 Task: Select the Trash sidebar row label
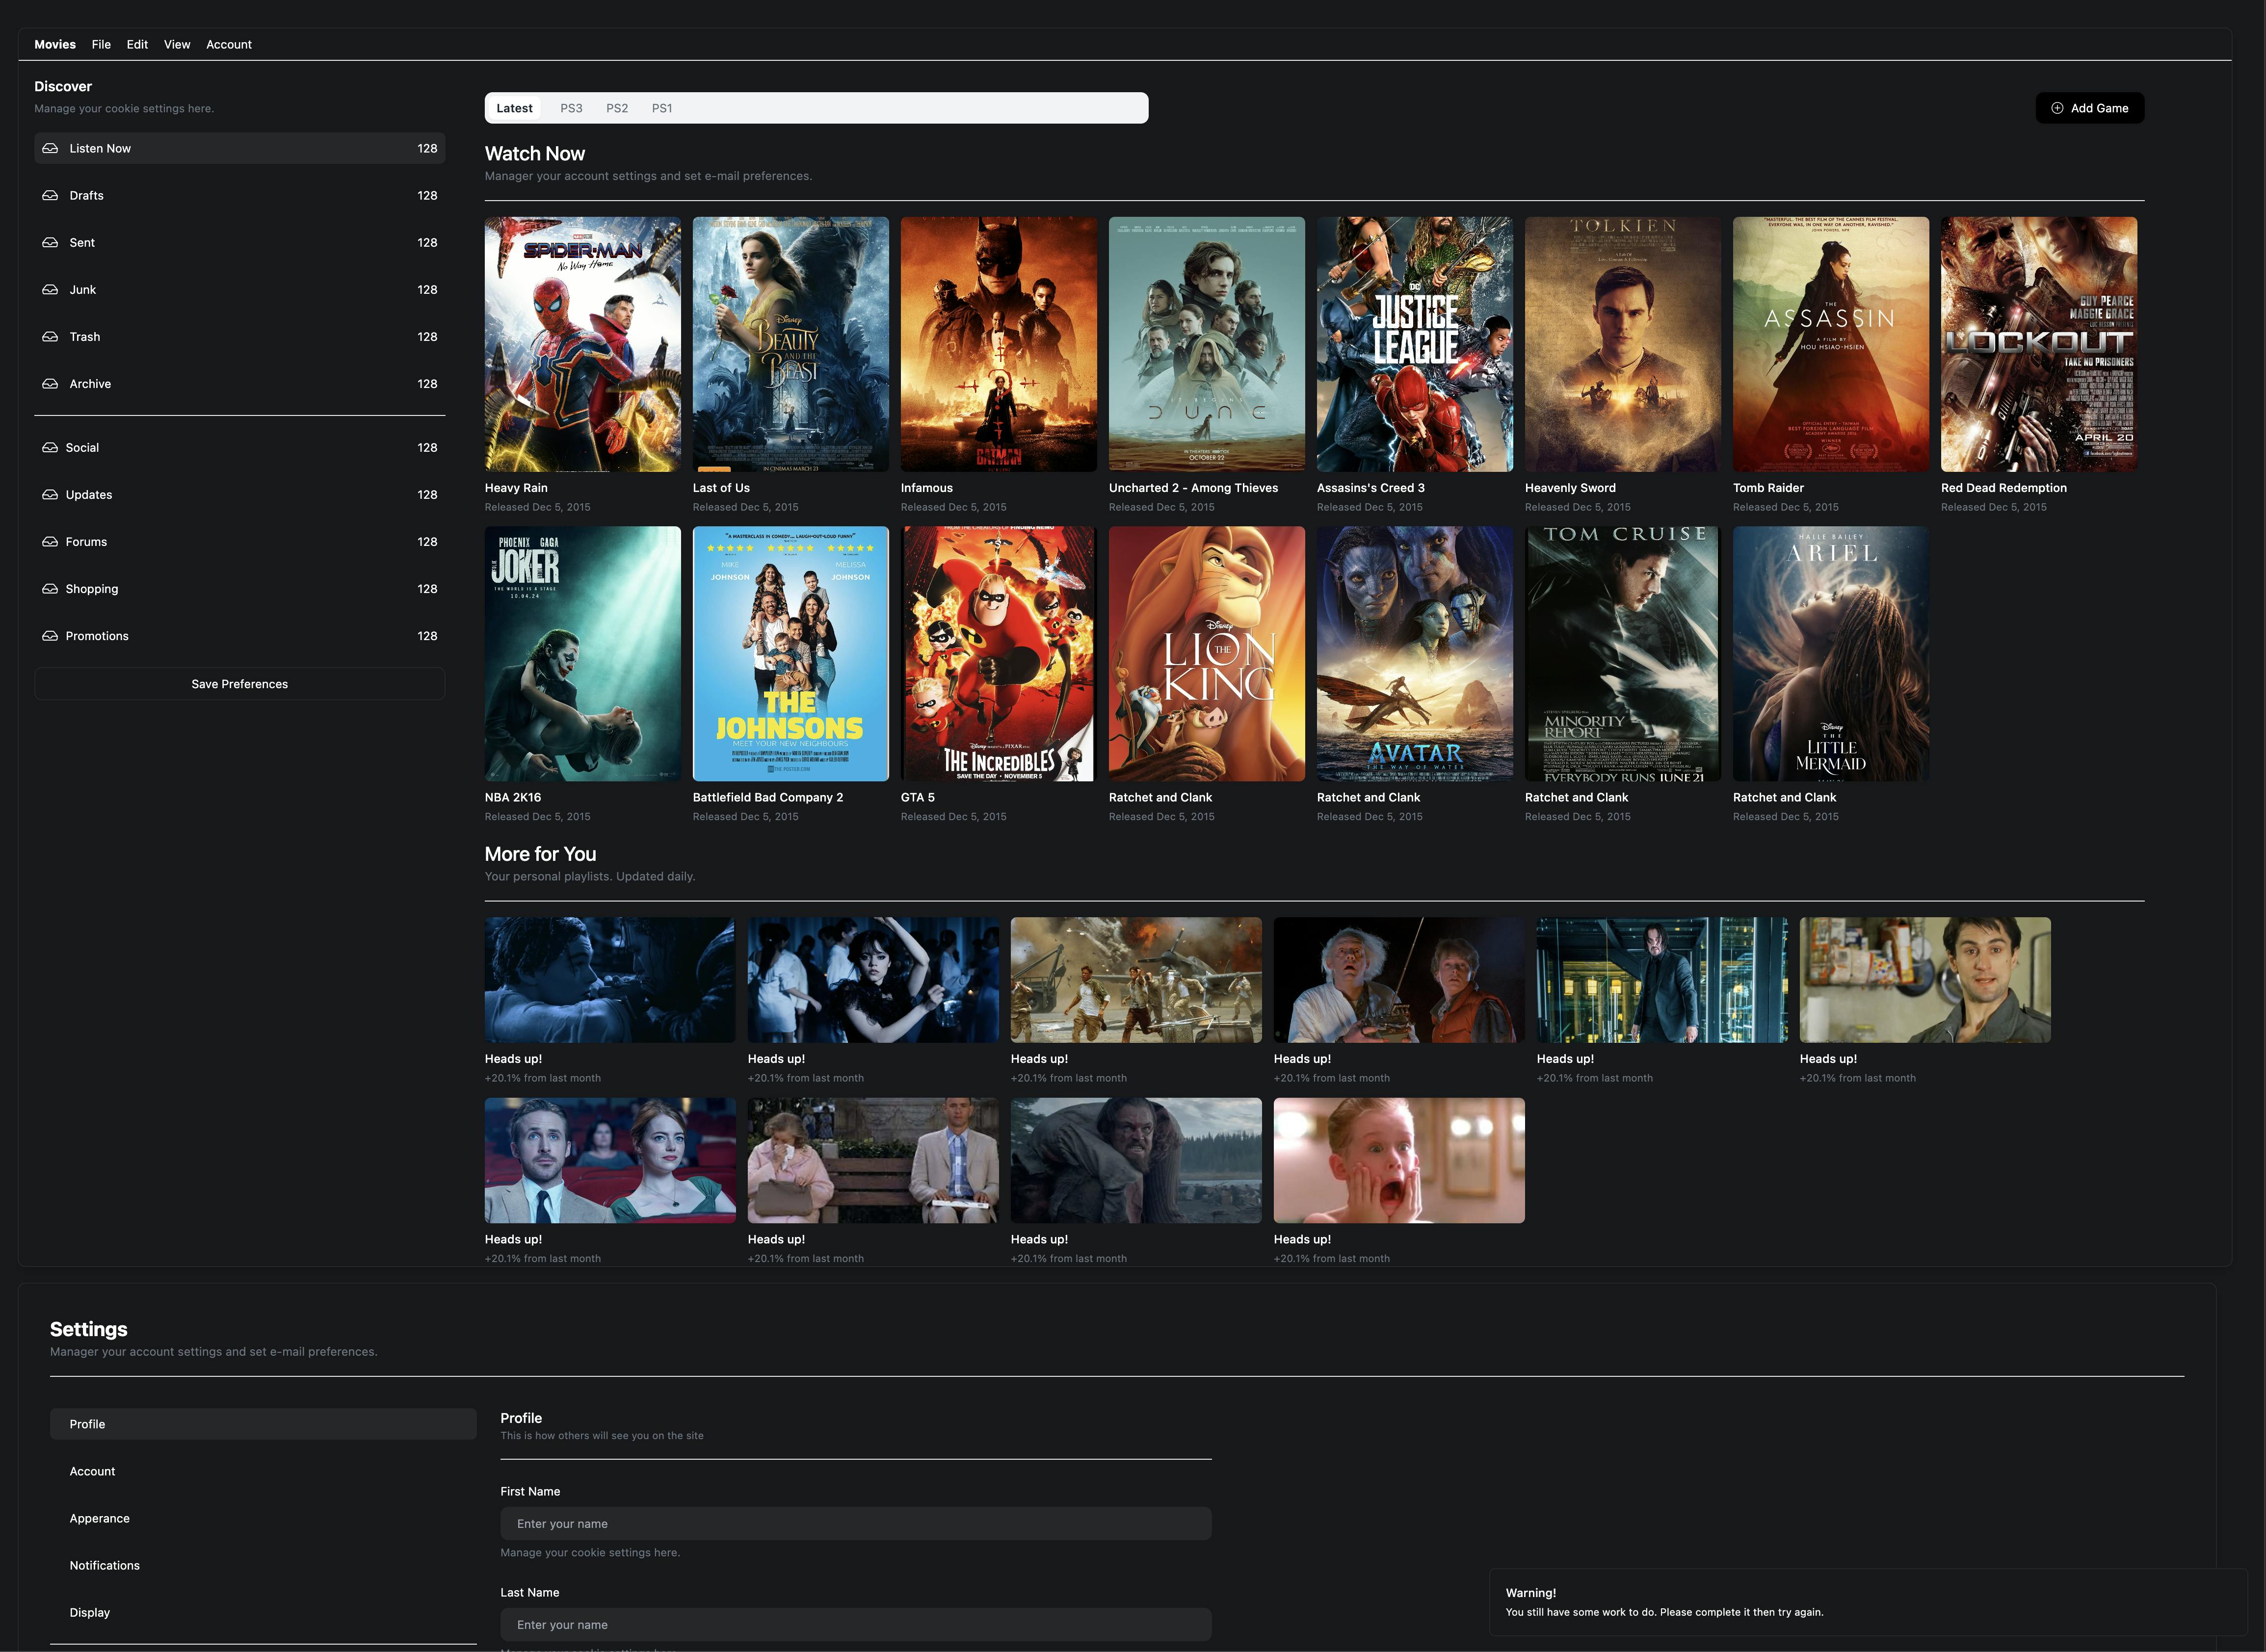pos(85,336)
